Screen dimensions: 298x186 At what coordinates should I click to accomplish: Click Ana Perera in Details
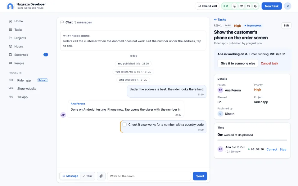click(x=233, y=90)
